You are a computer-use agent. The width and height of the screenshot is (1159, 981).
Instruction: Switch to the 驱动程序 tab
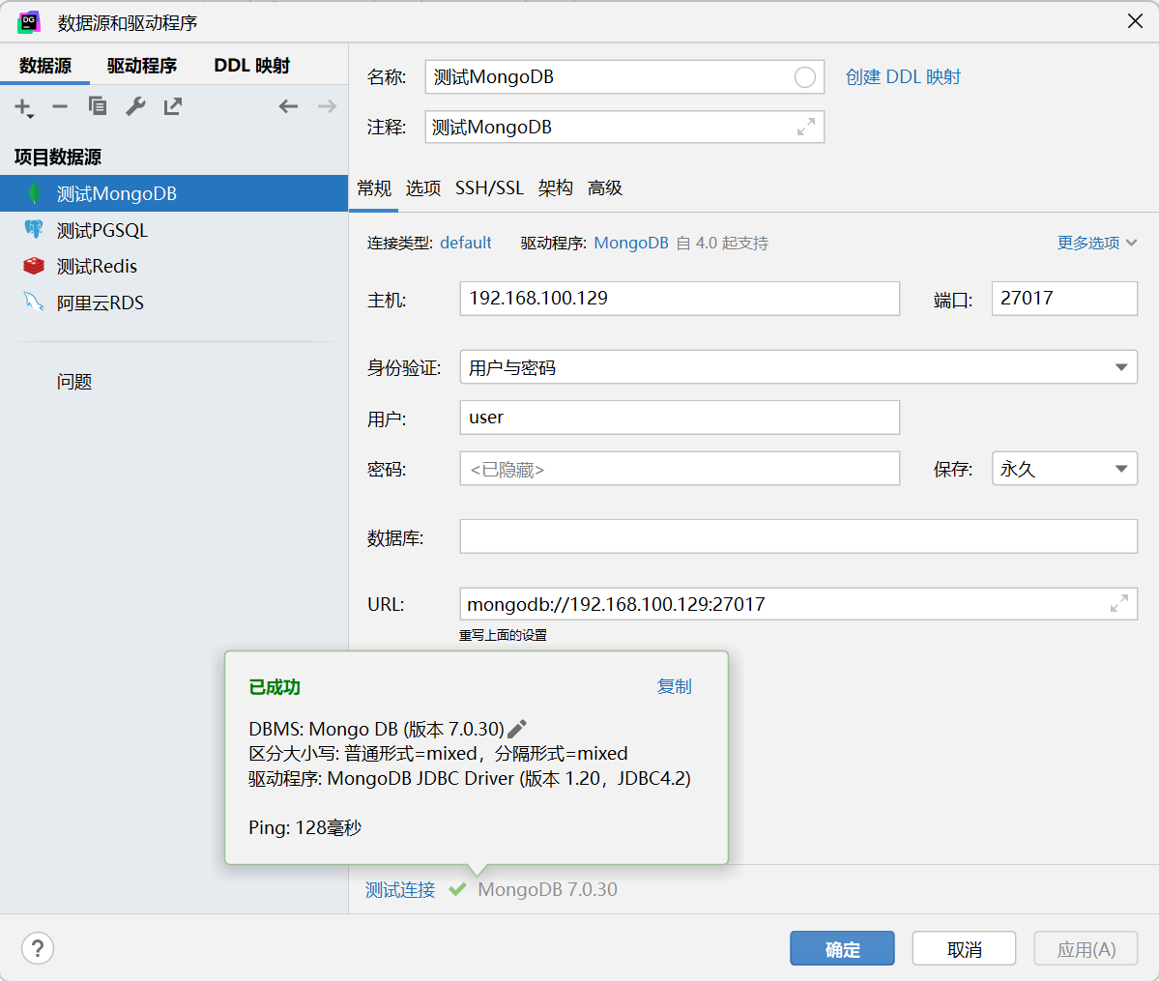click(142, 65)
